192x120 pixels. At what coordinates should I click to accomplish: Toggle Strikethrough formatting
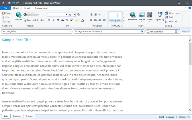coord(62,20)
